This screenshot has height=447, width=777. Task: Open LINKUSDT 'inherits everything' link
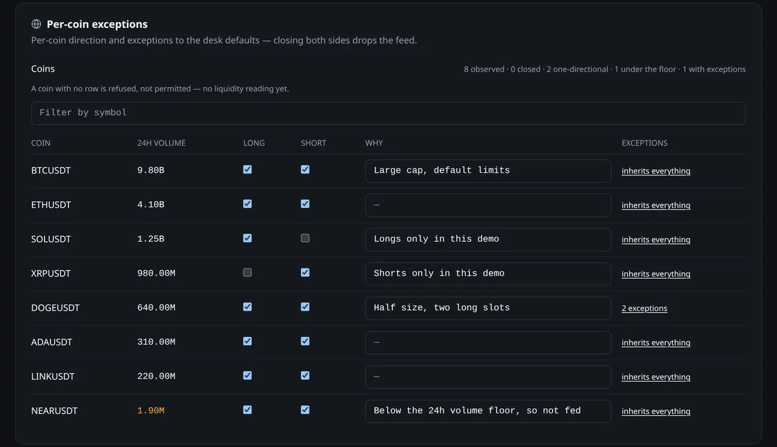656,376
